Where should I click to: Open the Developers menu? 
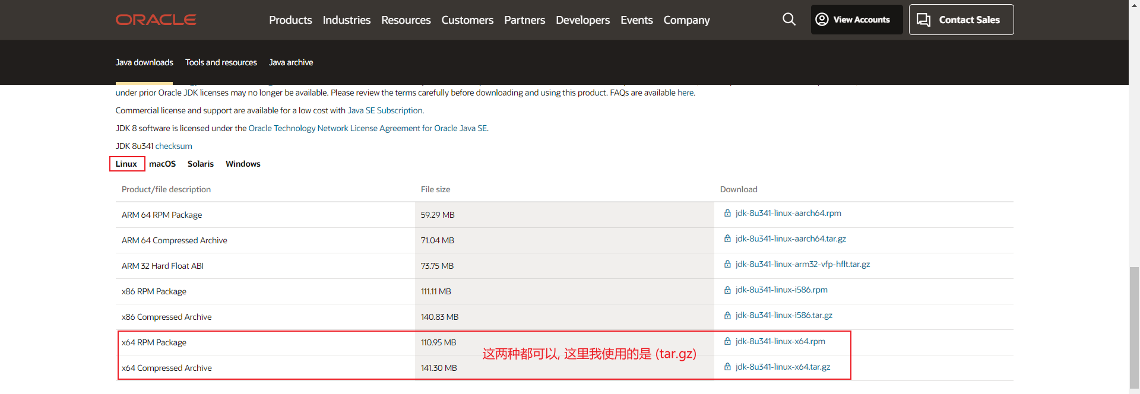(x=583, y=20)
